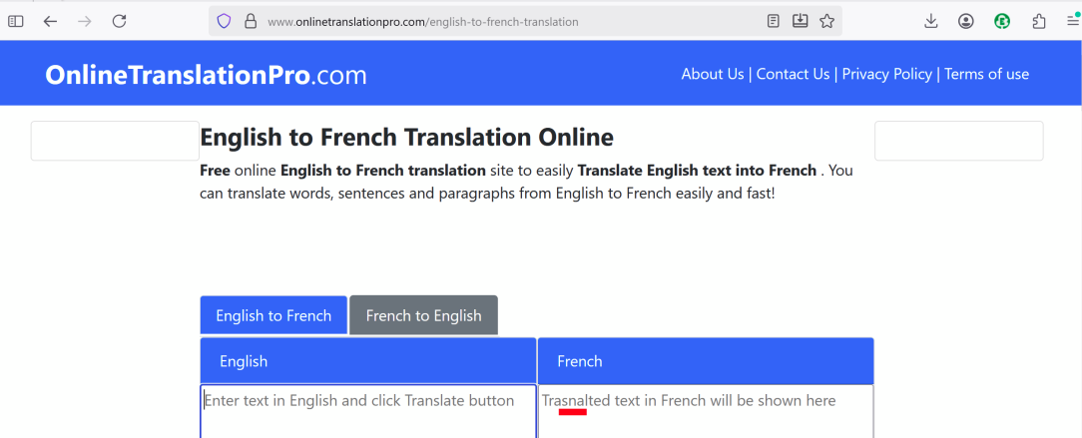Bookmark this page with star icon

[x=826, y=21]
